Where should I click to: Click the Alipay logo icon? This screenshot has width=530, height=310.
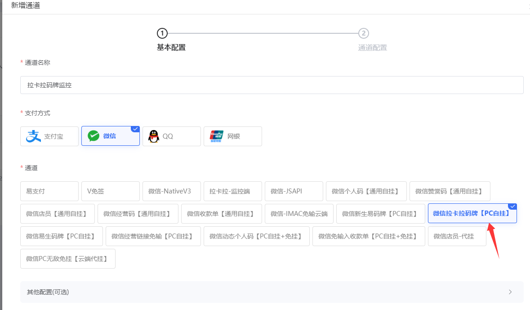coord(33,136)
